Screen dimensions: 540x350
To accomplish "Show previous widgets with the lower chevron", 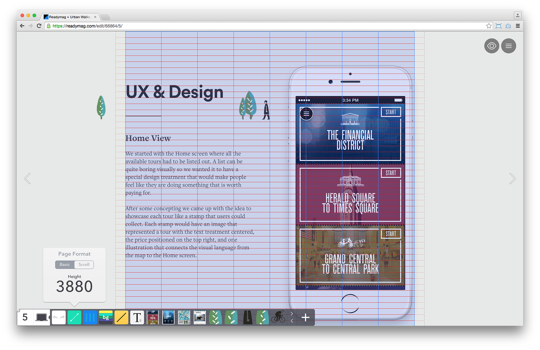I will click(292, 321).
